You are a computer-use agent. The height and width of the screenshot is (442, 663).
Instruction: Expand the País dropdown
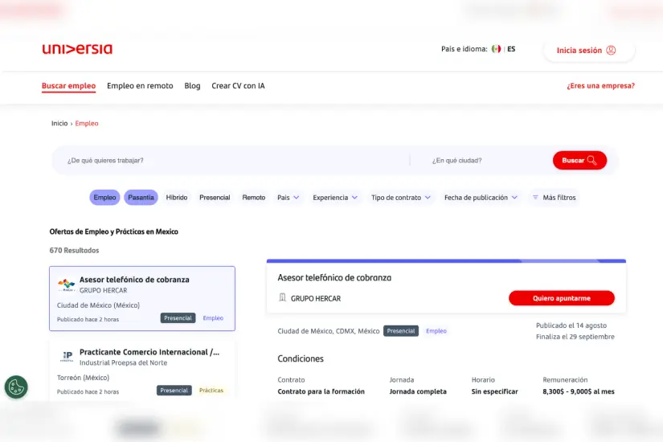tap(288, 198)
